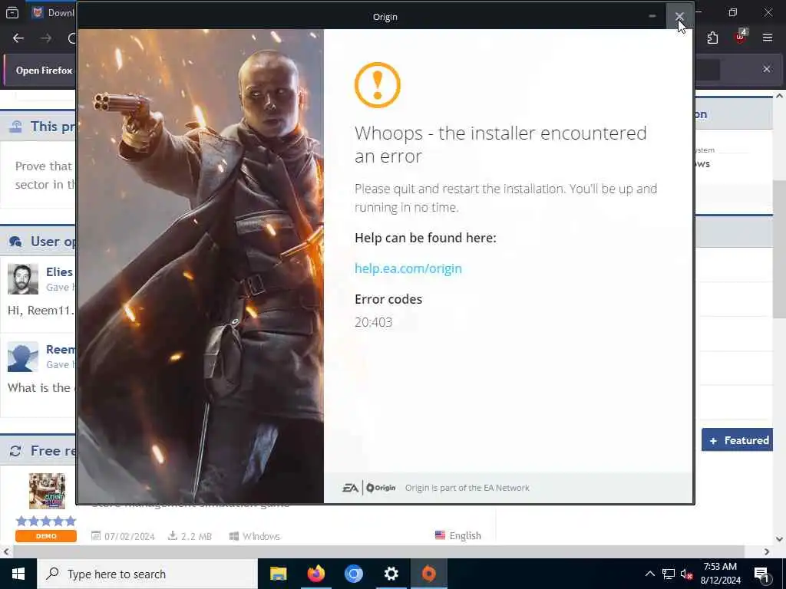The width and height of the screenshot is (786, 589).
Task: Click the vertical scrollbar down arrow
Action: (780, 539)
